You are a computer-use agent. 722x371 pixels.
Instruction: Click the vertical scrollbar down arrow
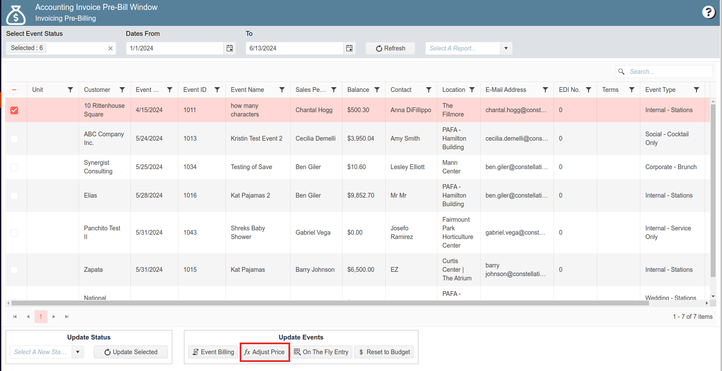coord(713,296)
